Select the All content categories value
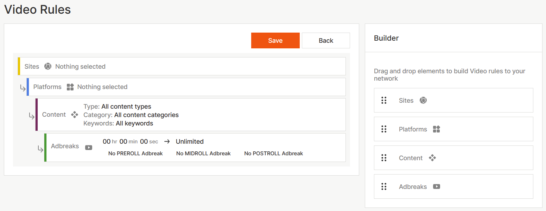This screenshot has width=546, height=211. pyautogui.click(x=146, y=115)
